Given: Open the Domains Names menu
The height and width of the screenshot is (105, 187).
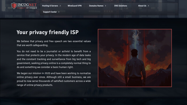Looking at the screenshot, I should click(96, 6).
